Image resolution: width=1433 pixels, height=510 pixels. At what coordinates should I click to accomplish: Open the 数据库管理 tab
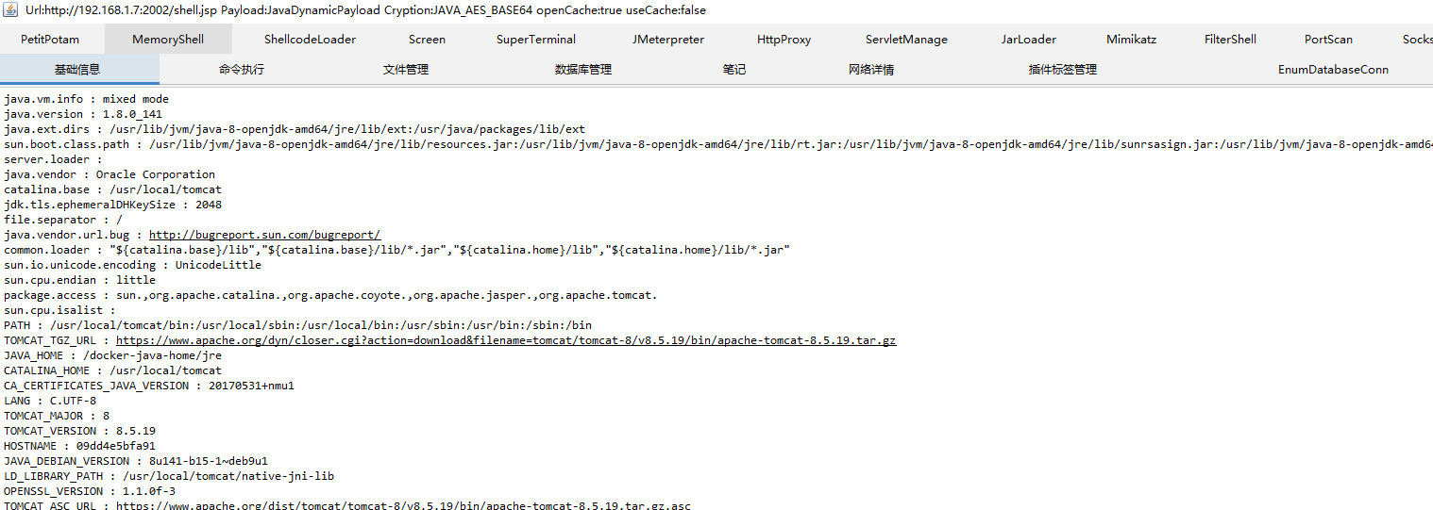coord(583,70)
